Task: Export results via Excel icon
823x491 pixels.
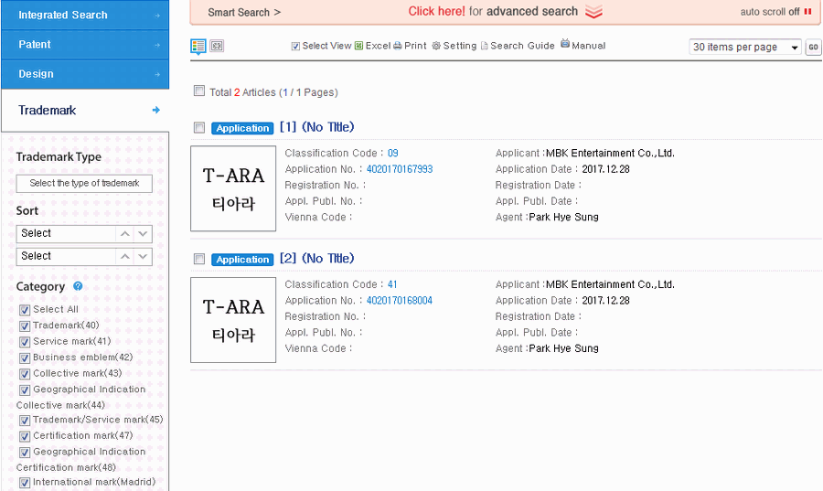Action: coord(359,46)
